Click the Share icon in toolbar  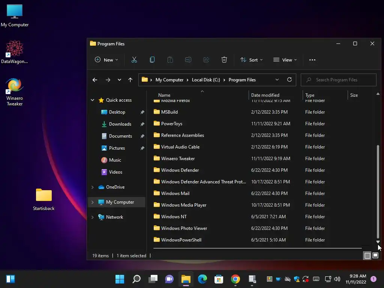206,60
